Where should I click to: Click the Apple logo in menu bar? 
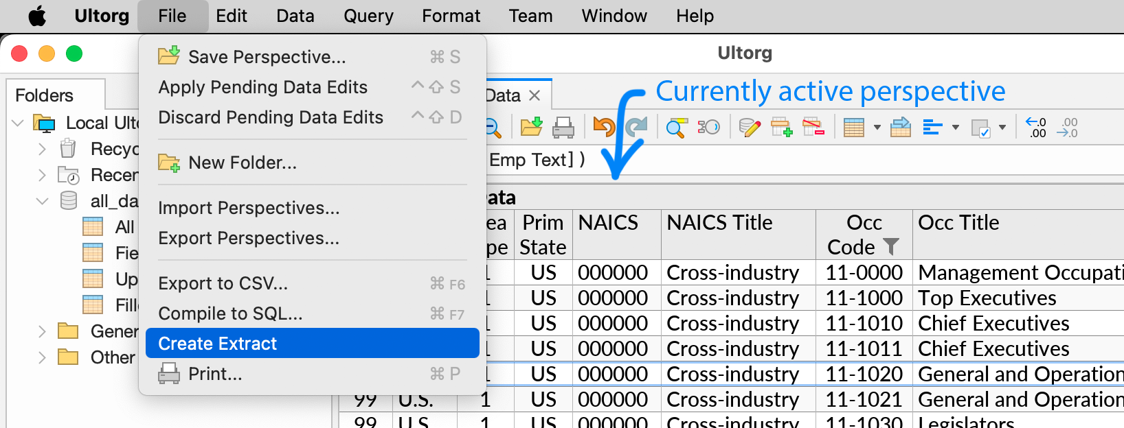tap(37, 16)
